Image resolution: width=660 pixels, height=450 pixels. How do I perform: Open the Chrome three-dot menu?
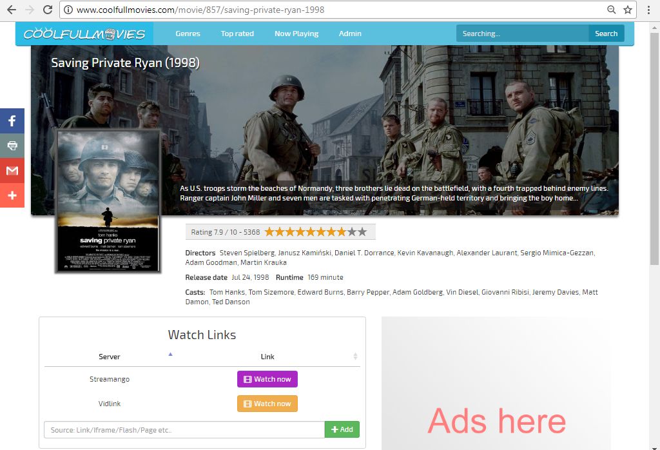pyautogui.click(x=648, y=10)
